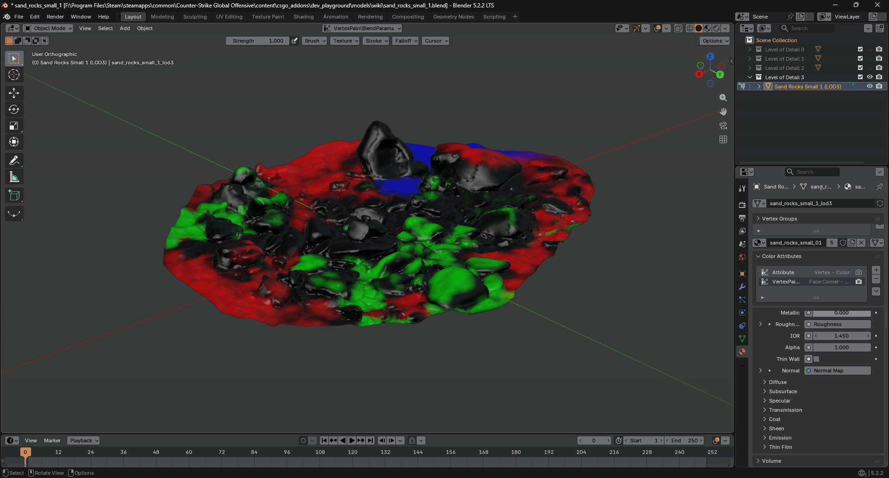Switch to the Shading workspace tab
Image resolution: width=889 pixels, height=478 pixels.
303,17
